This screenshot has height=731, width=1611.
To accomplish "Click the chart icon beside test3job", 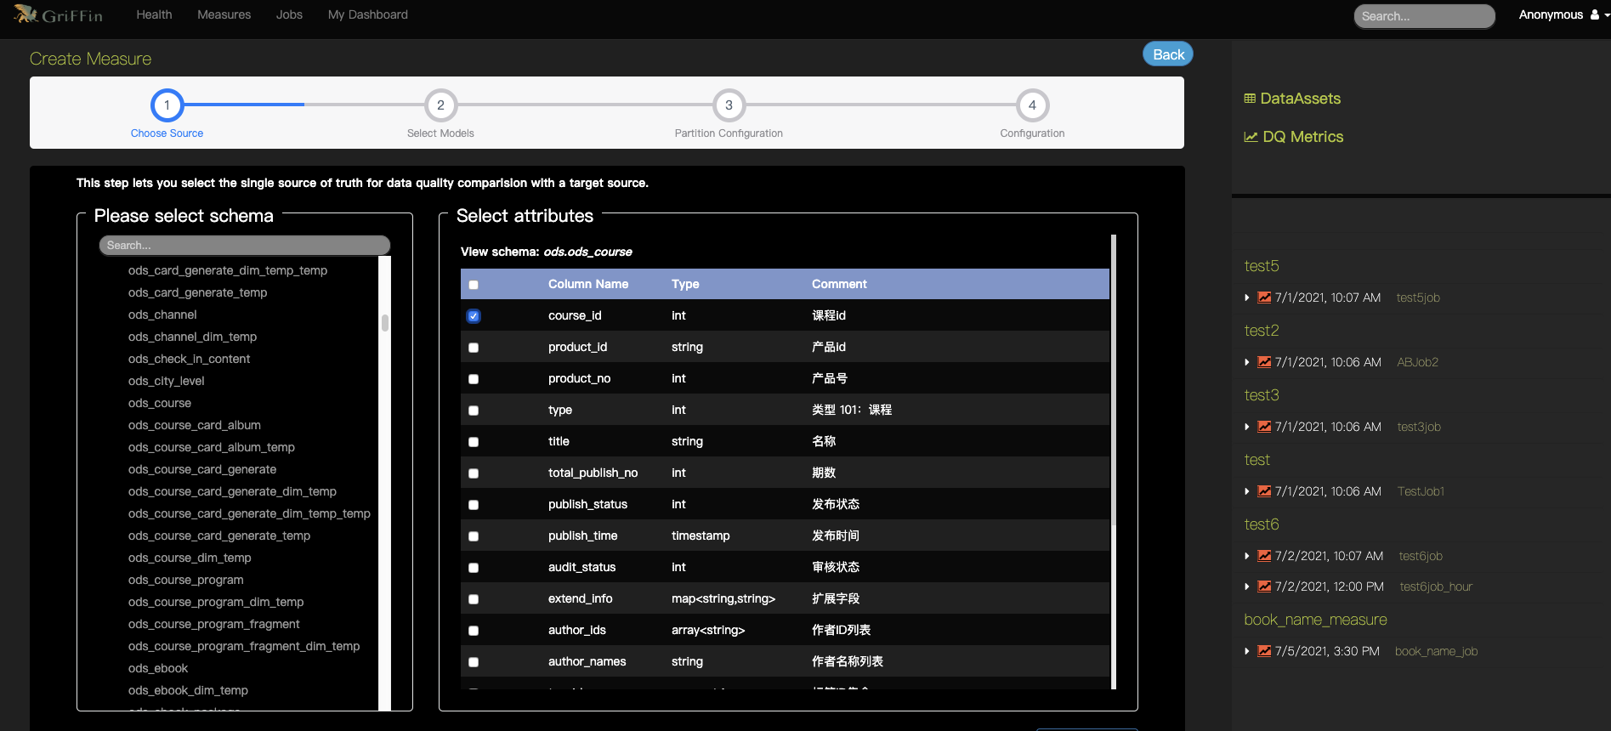I will point(1264,427).
